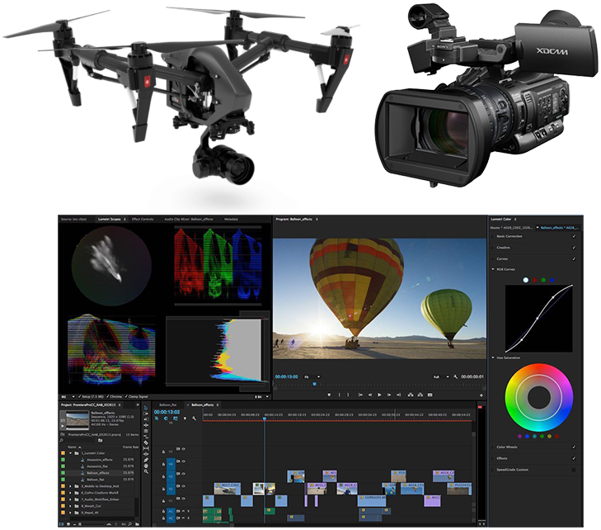Enable SpeedGrade Custom checkbox

pyautogui.click(x=574, y=470)
